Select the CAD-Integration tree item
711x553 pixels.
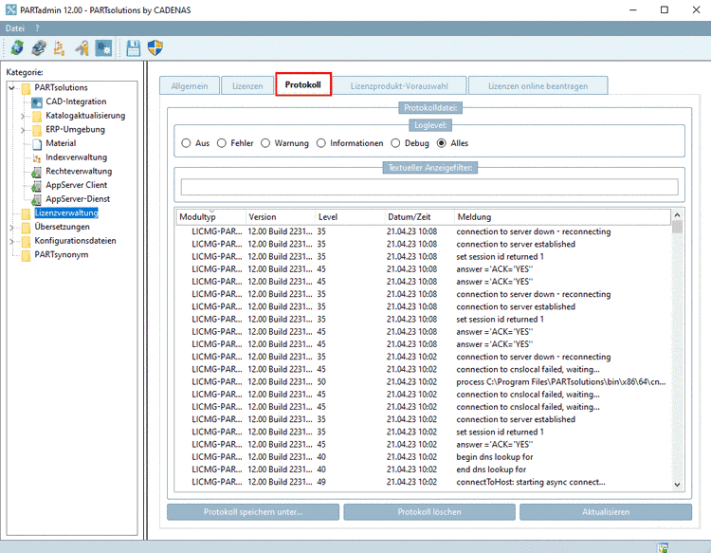tap(76, 101)
